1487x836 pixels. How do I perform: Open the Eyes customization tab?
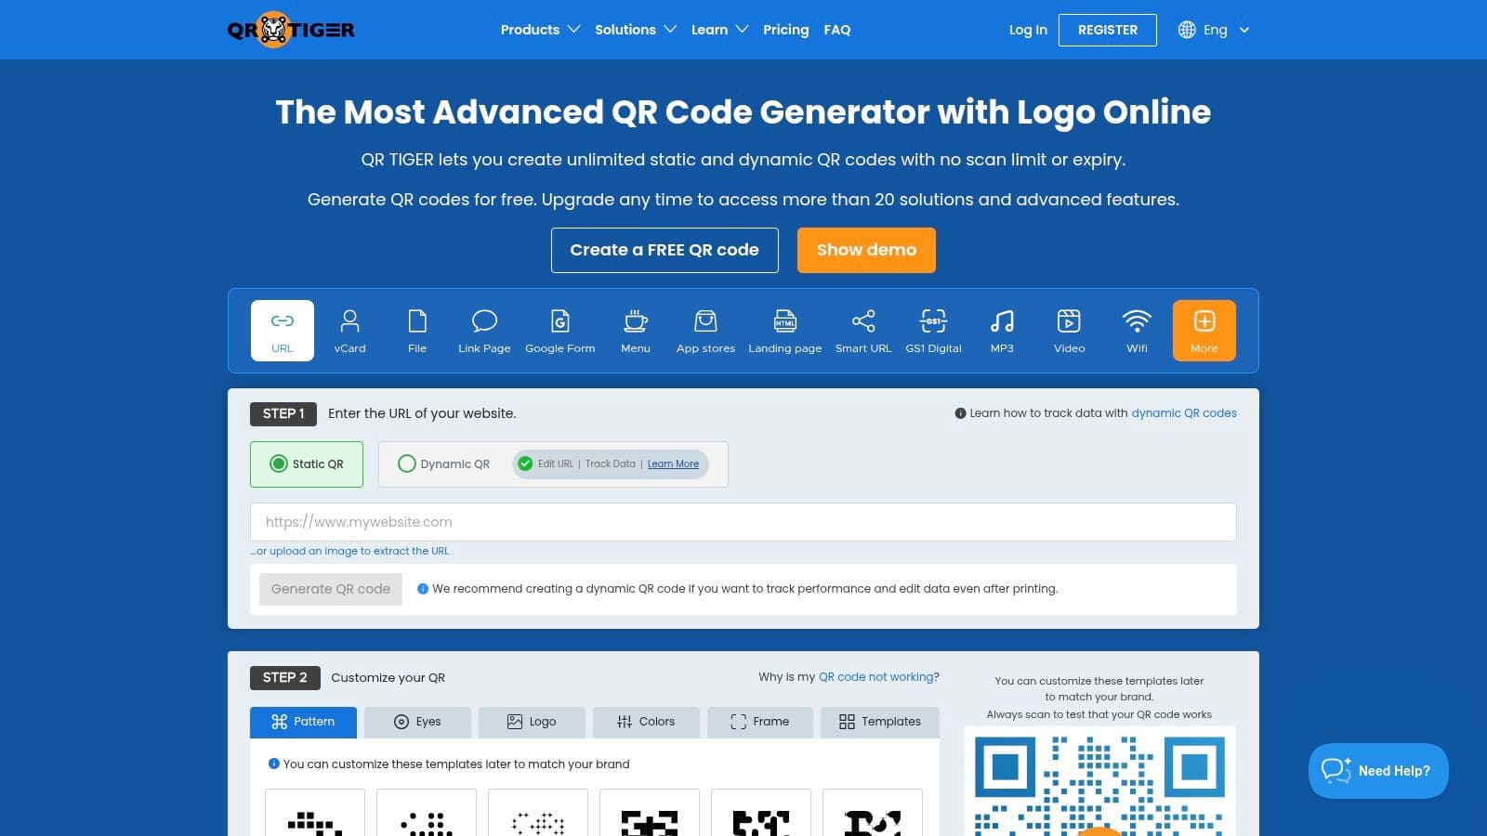coord(417,722)
